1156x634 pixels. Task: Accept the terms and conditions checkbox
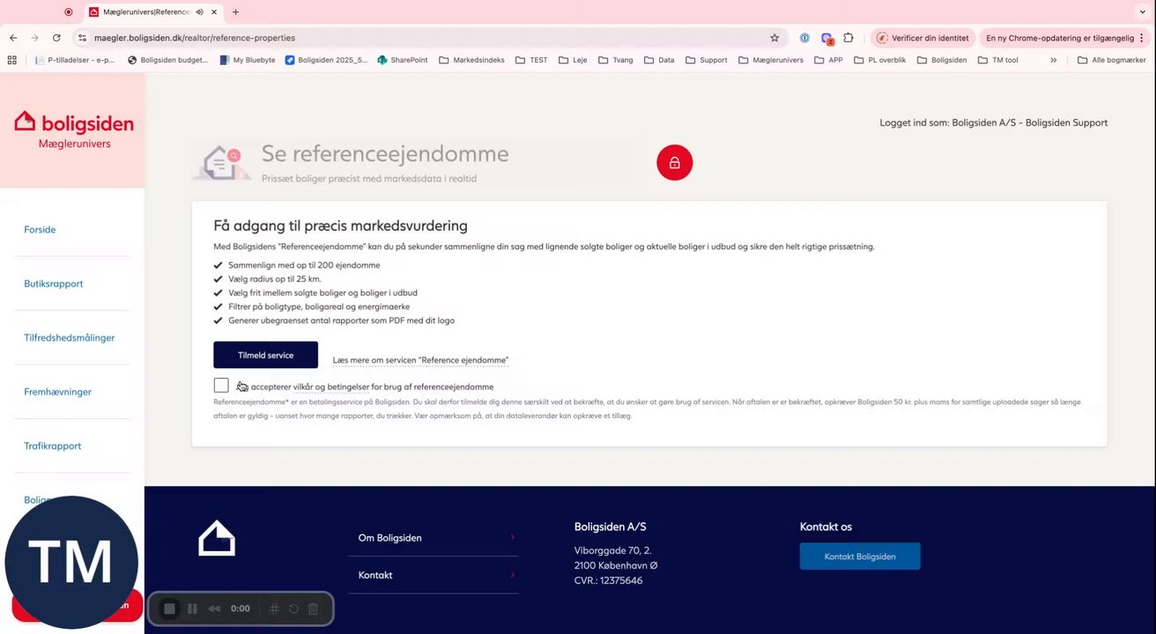tap(221, 386)
